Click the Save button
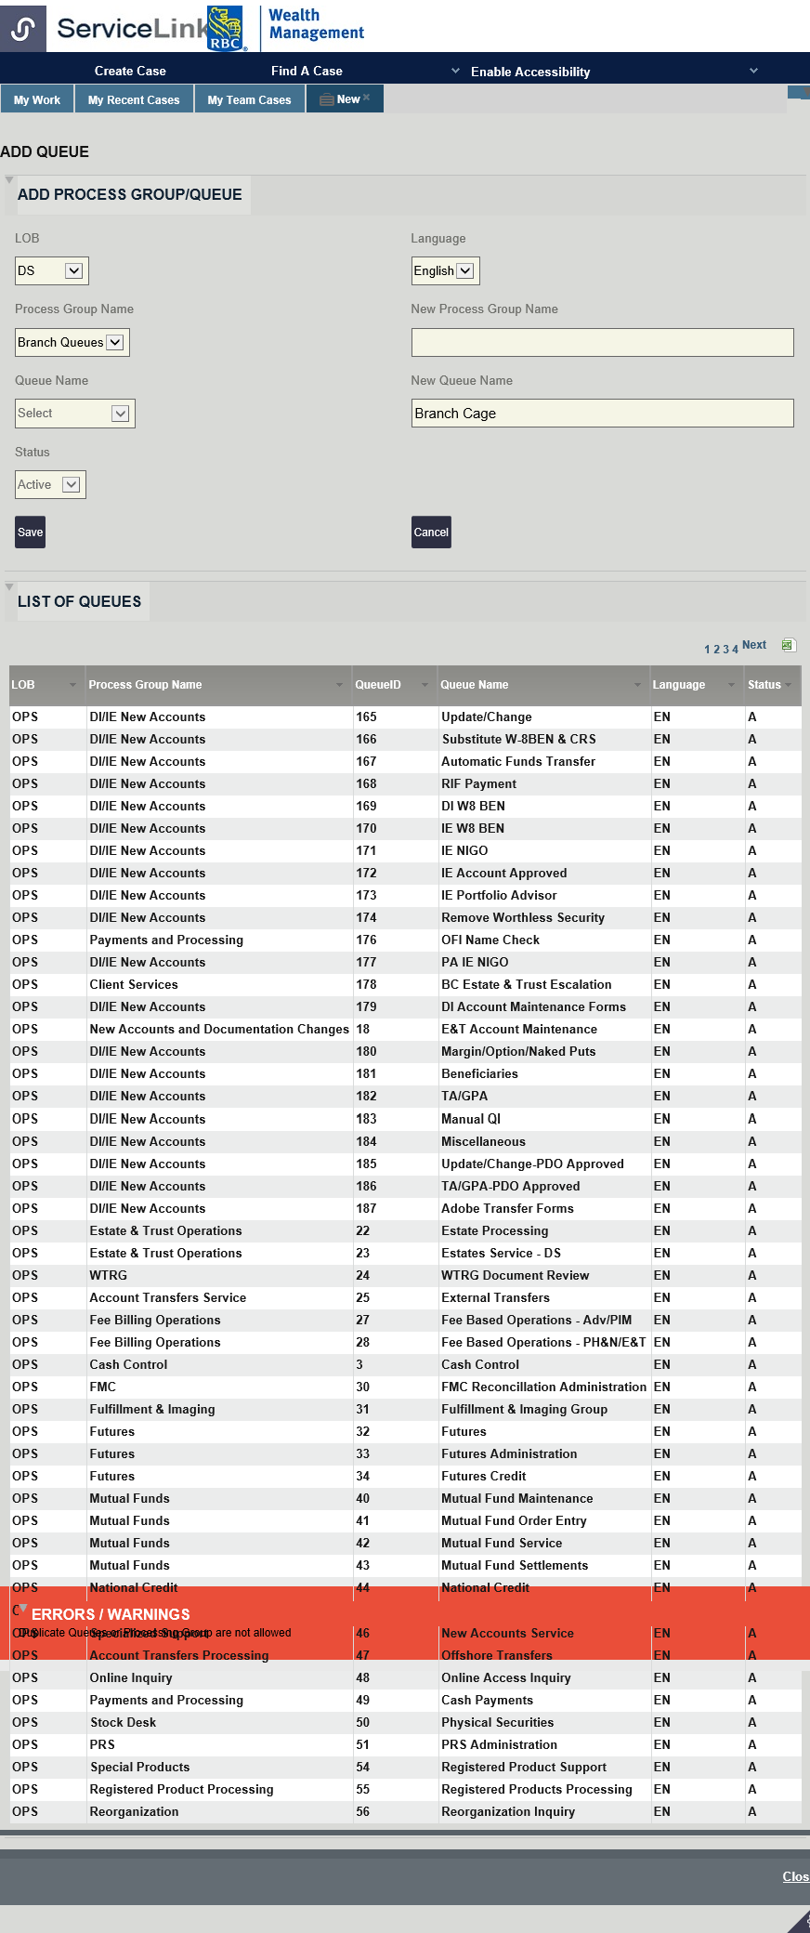 30,533
